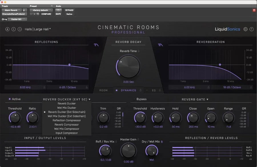257x167 pixels.
Task: Toggle the Active switch for Reverb Ducker
Action: (x=10, y=99)
